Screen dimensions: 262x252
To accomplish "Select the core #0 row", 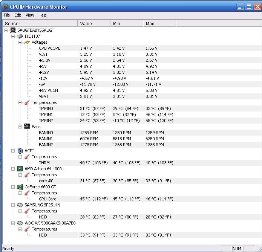I will 150,181.
